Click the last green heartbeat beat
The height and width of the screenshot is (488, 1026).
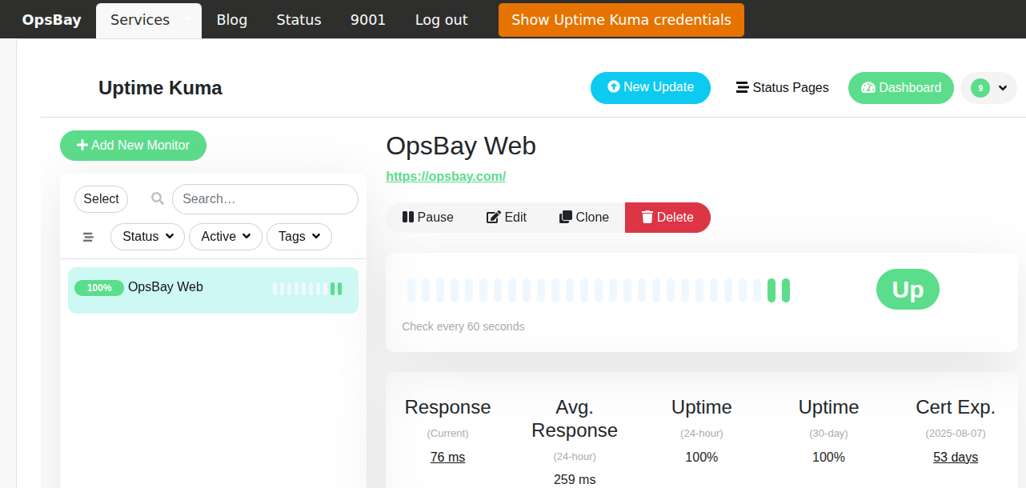pyautogui.click(x=786, y=290)
